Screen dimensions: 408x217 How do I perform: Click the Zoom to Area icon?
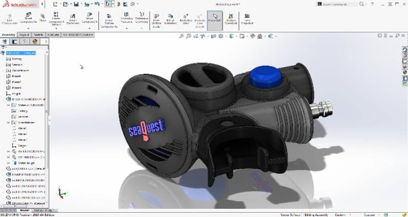click(x=189, y=36)
